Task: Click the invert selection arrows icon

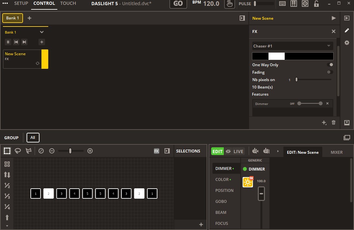Action: point(7,175)
